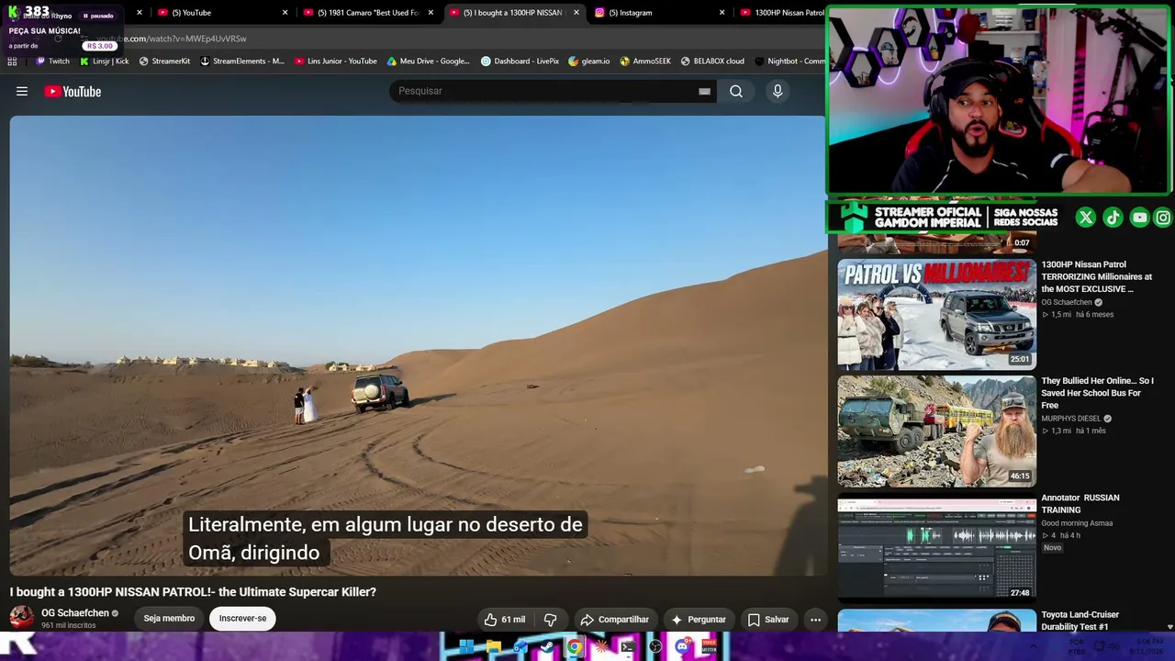Image resolution: width=1175 pixels, height=661 pixels.
Task: Open the Twitch bookmark
Action: point(52,62)
